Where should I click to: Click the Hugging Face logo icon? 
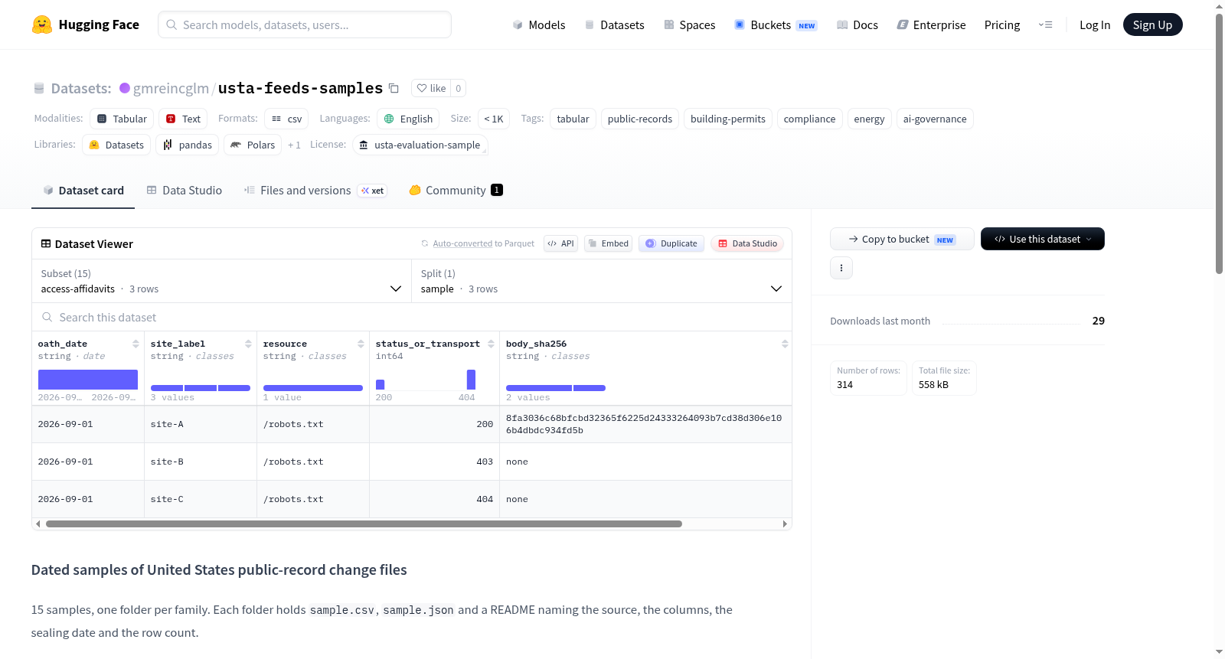click(x=42, y=24)
